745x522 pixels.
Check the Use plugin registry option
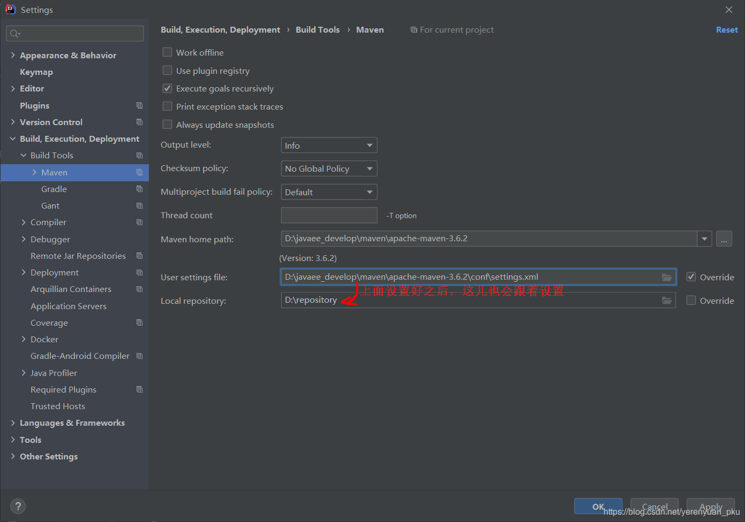(168, 70)
